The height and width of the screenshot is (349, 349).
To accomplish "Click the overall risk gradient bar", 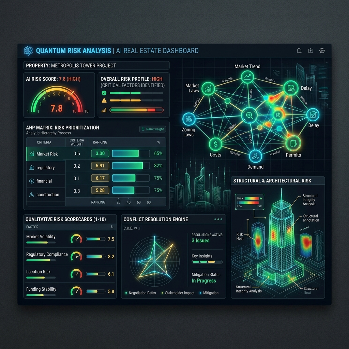I will [x=137, y=110].
